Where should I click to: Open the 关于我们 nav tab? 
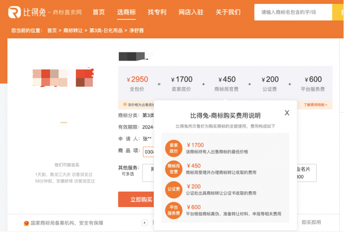[228, 12]
